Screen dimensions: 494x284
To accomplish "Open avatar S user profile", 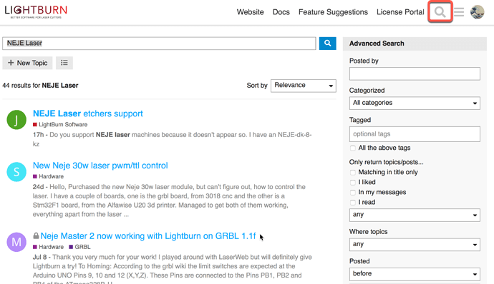I will click(16, 172).
